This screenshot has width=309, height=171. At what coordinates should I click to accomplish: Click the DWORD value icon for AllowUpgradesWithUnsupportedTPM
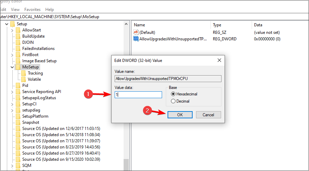(136, 39)
